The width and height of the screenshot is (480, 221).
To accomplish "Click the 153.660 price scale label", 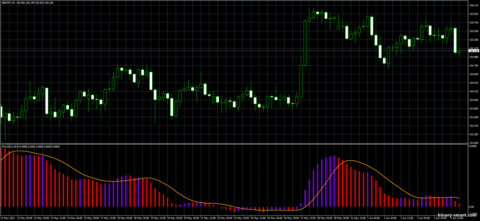I will point(474,117).
